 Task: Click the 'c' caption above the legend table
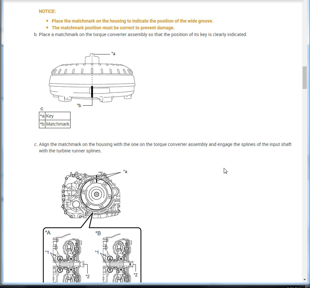pos(42,109)
